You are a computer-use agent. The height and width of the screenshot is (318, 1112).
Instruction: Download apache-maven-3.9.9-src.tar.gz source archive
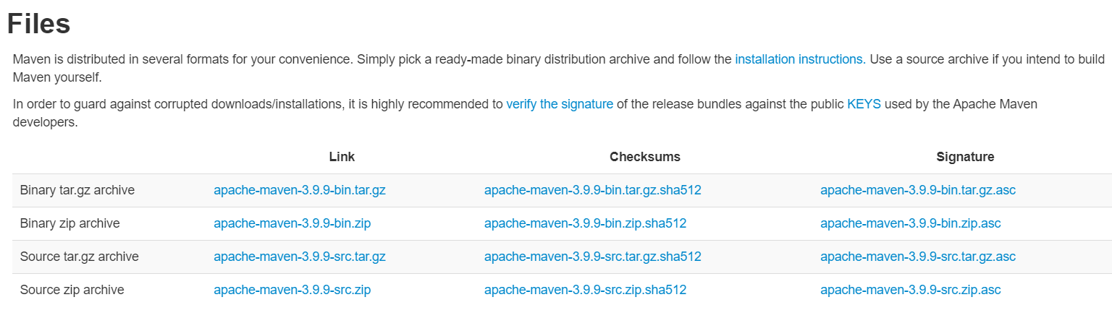click(299, 257)
